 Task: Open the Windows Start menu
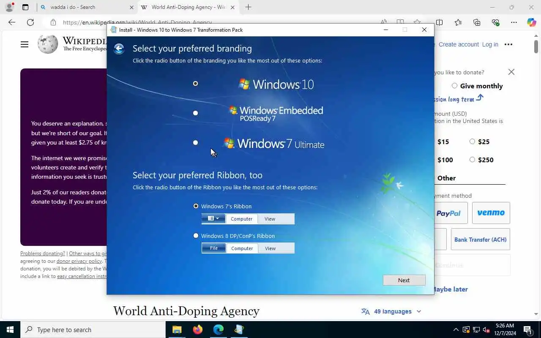point(10,330)
